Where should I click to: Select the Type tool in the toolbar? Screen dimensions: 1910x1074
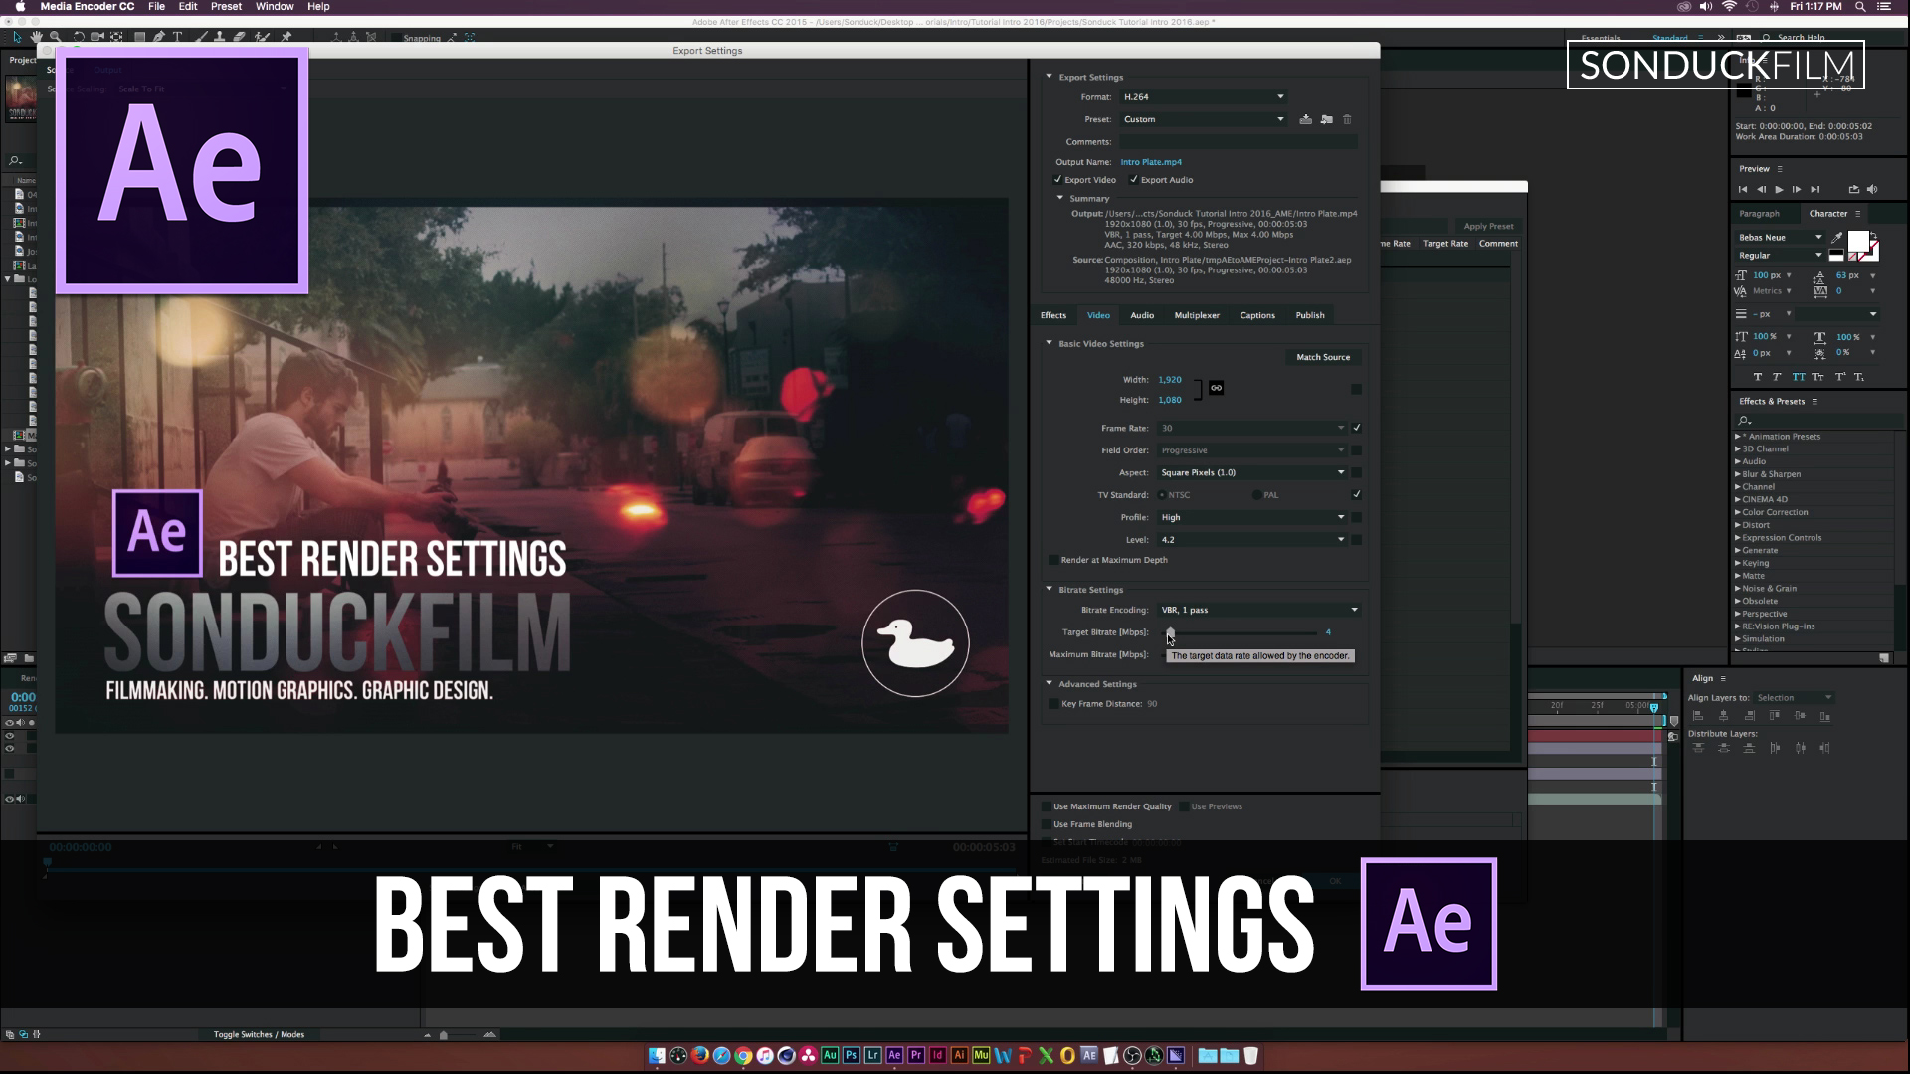(x=177, y=37)
